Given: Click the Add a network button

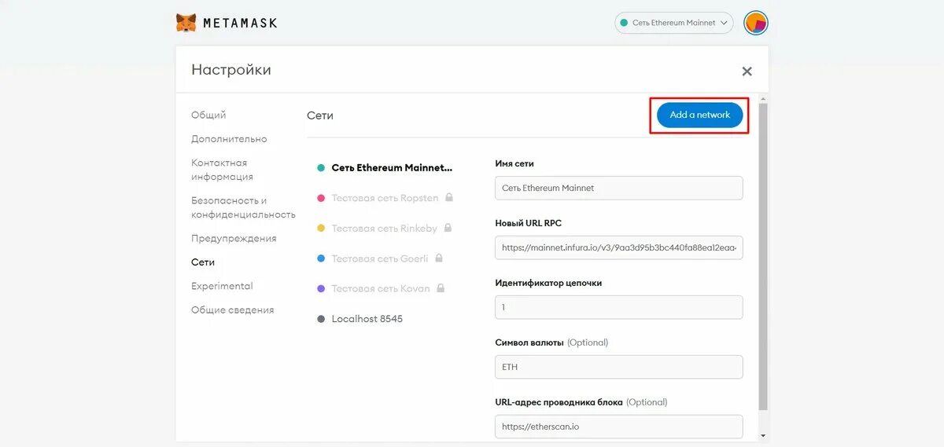Looking at the screenshot, I should click(699, 115).
